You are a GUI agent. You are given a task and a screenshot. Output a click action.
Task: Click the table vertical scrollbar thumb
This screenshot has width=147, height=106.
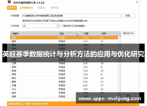pos(119,36)
